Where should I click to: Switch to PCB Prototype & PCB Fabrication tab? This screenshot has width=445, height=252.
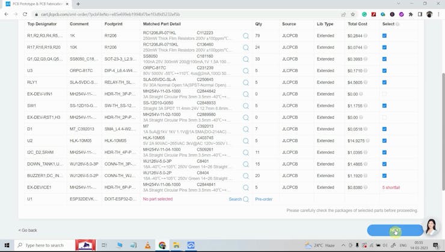pos(36,4)
